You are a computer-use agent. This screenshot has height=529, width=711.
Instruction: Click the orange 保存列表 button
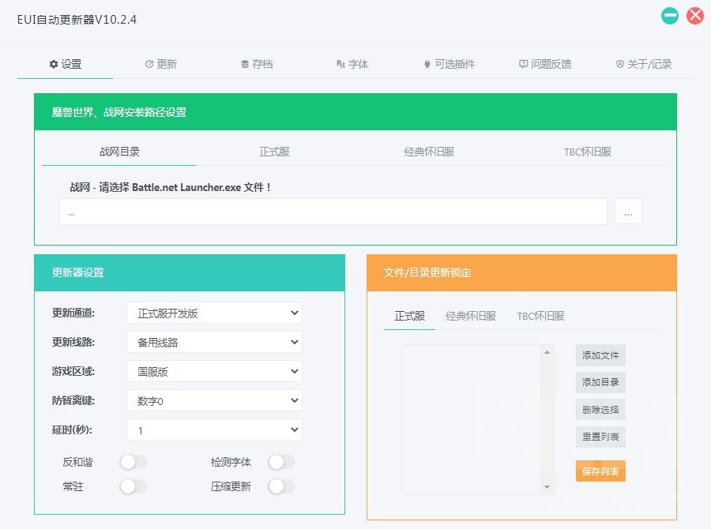click(600, 471)
